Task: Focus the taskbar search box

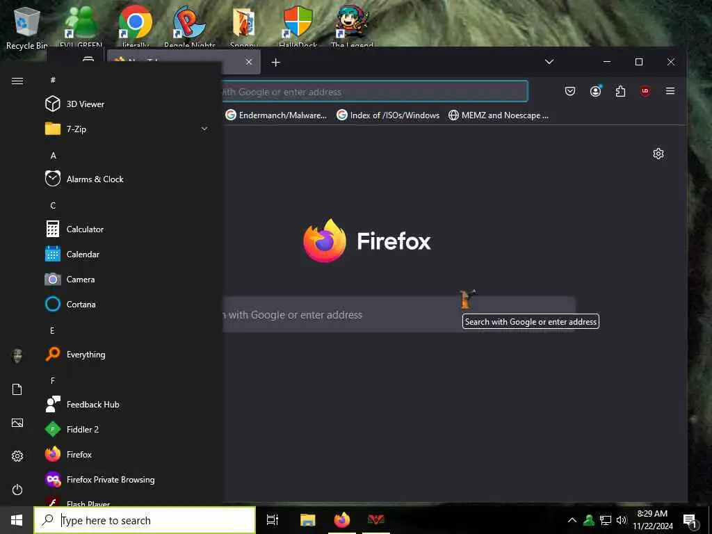Action: pyautogui.click(x=145, y=520)
